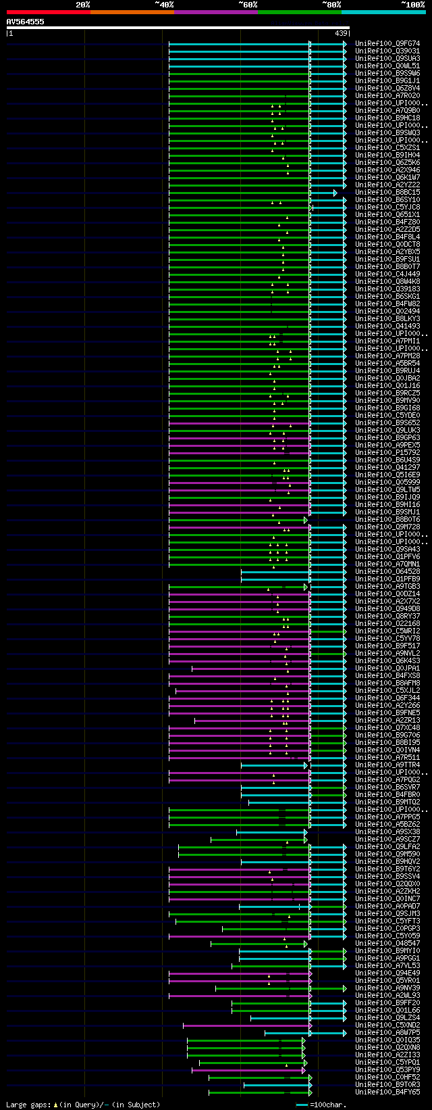
Task: View hit UniRef100_C5WRI2
Action: point(387,631)
